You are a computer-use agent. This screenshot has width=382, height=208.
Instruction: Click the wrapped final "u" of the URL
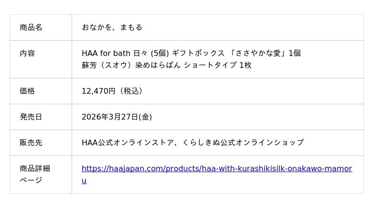tap(84, 181)
